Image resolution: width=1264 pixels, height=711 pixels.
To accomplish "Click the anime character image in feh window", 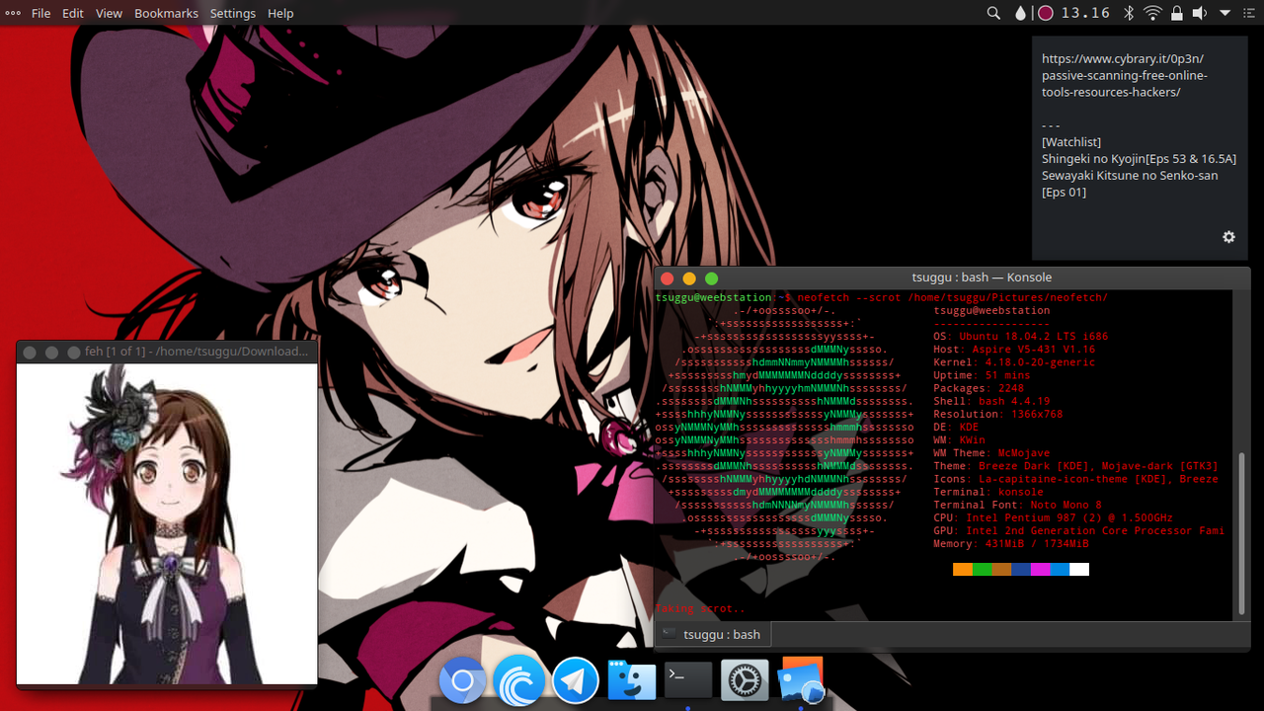I will (x=167, y=523).
